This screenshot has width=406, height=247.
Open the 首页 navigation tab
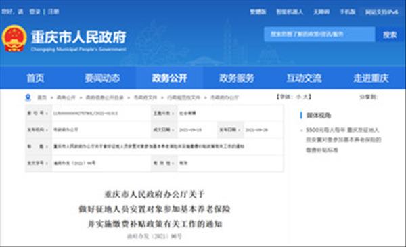tap(35, 78)
